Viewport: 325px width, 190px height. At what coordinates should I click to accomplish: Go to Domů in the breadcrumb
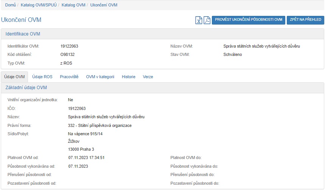click(10, 5)
